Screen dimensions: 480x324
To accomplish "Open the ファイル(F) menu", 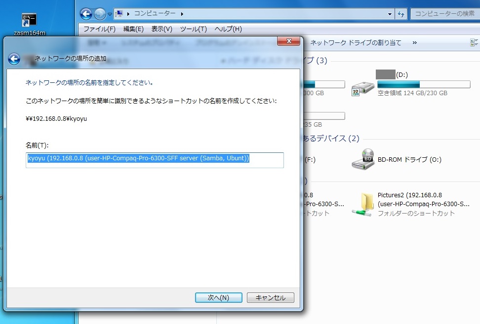I will pos(99,29).
